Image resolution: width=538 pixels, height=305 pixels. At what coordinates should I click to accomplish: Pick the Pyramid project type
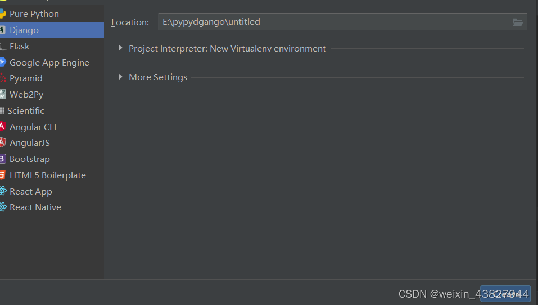coord(52,78)
